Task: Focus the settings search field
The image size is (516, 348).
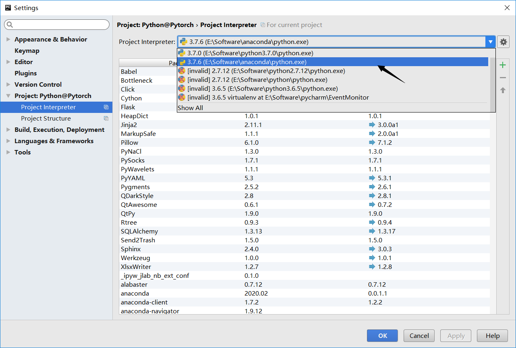Action: point(57,25)
